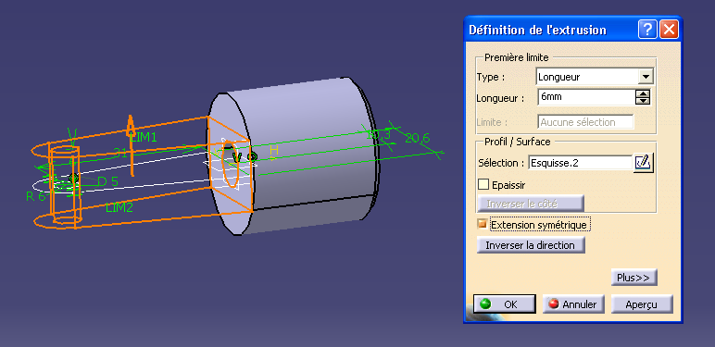
Task: Click the Inverser la direction button
Action: pyautogui.click(x=531, y=245)
